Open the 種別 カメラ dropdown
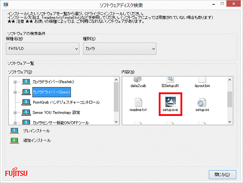The image size is (243, 183). (x=120, y=48)
